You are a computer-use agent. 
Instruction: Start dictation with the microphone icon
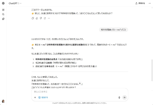click(x=119, y=97)
